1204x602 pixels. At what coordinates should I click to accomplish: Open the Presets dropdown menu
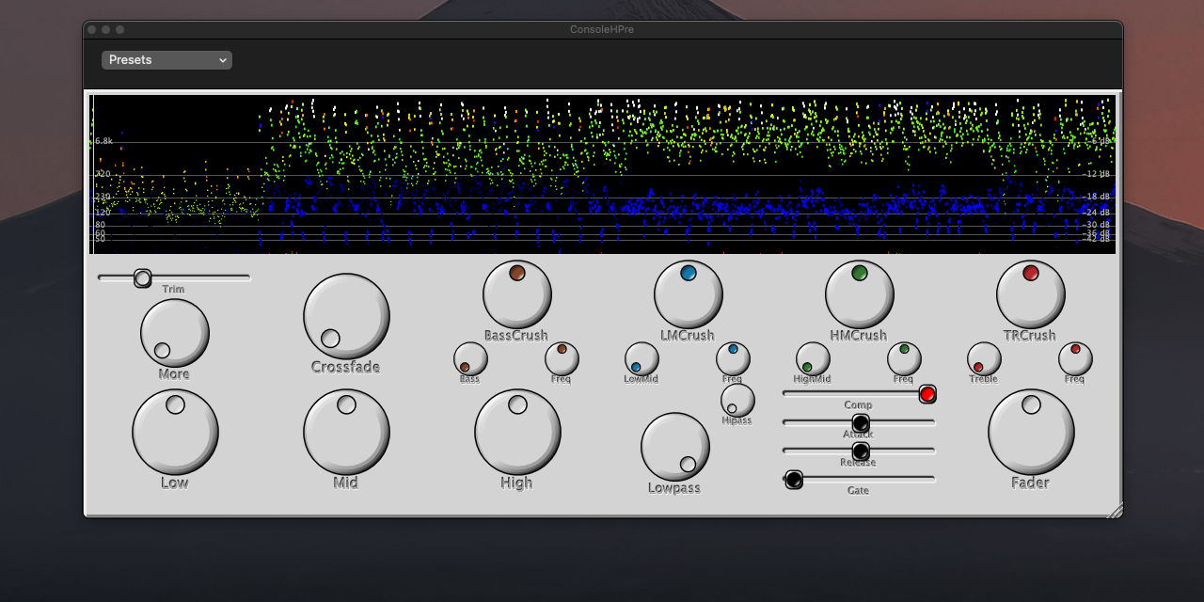click(x=166, y=60)
